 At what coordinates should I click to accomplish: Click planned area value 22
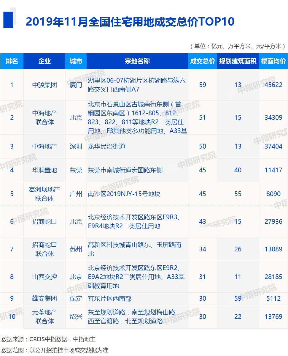(x=238, y=316)
